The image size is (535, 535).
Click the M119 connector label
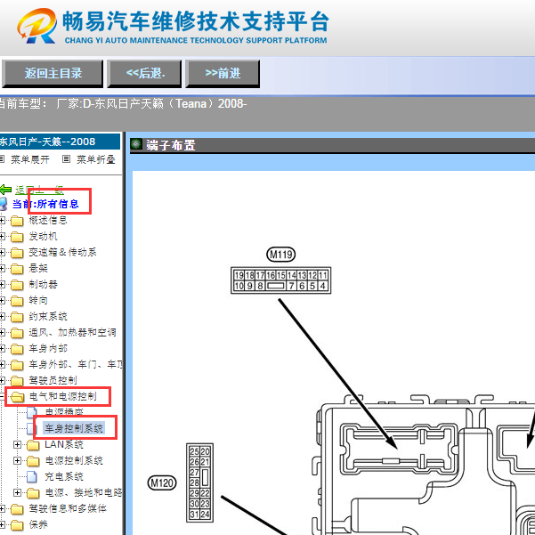(x=280, y=255)
